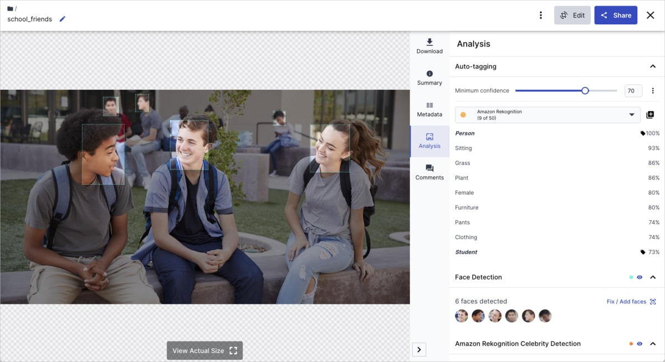Close the asset viewer with the X
The width and height of the screenshot is (665, 362).
(651, 15)
